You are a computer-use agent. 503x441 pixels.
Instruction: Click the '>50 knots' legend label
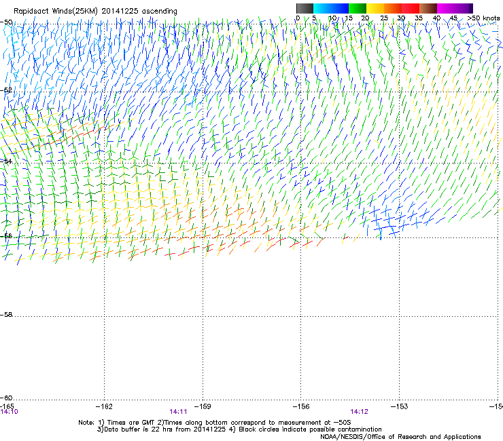pos(483,18)
